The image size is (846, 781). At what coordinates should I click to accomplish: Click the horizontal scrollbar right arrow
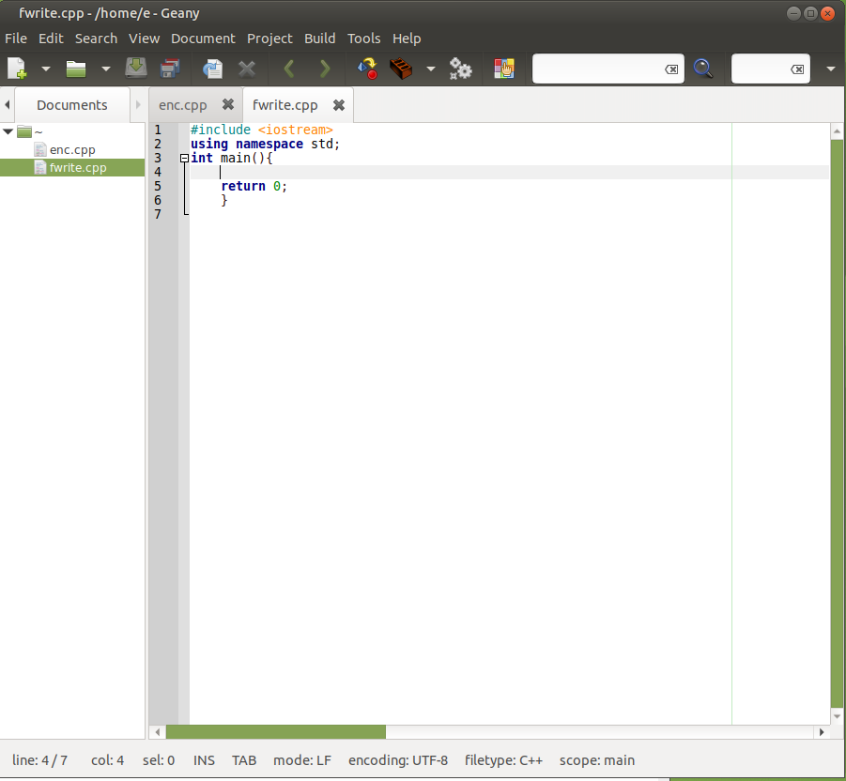click(822, 732)
